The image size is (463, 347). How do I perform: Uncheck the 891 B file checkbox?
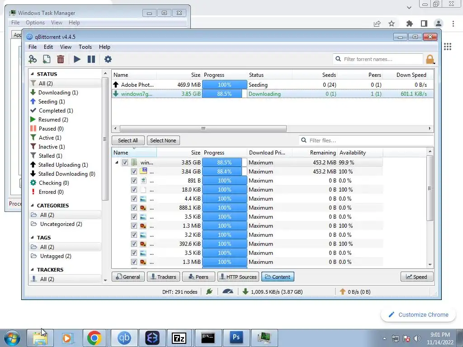tap(134, 181)
